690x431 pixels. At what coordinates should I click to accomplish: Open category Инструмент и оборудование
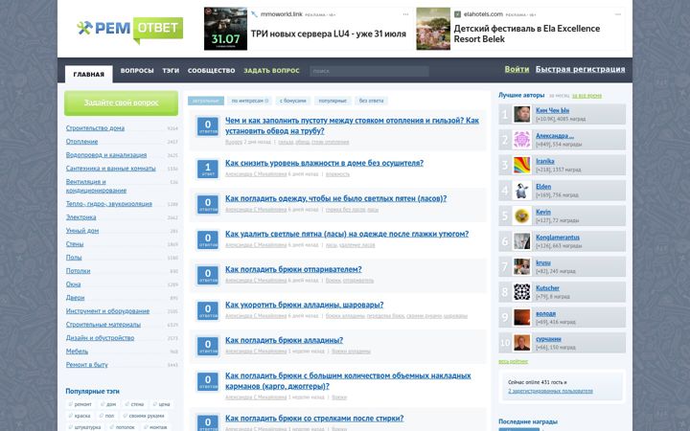[107, 311]
